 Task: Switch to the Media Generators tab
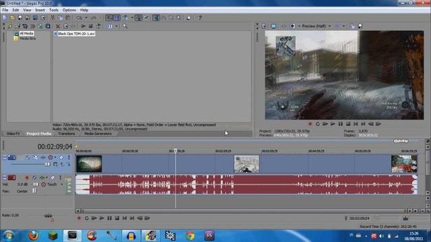pos(98,134)
